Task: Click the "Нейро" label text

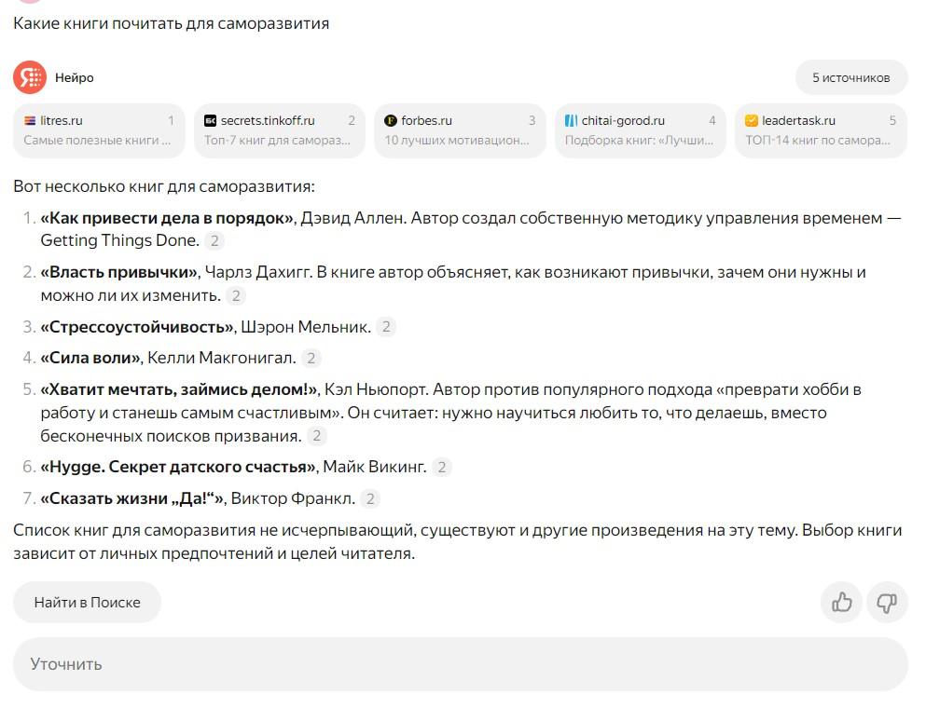Action: pos(75,77)
